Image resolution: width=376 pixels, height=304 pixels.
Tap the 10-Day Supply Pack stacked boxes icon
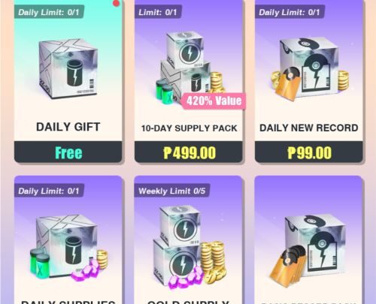point(191,68)
